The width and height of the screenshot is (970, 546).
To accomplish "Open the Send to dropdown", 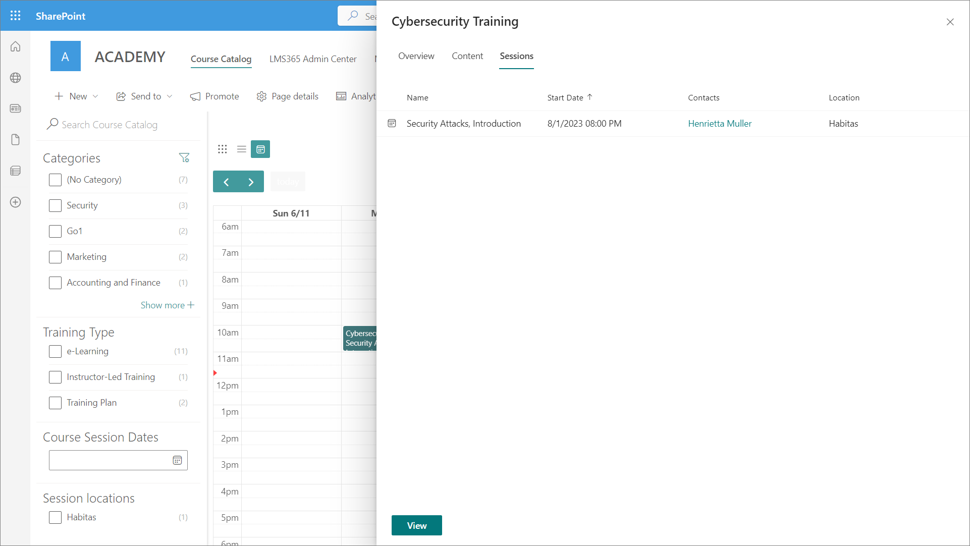I will tap(144, 96).
